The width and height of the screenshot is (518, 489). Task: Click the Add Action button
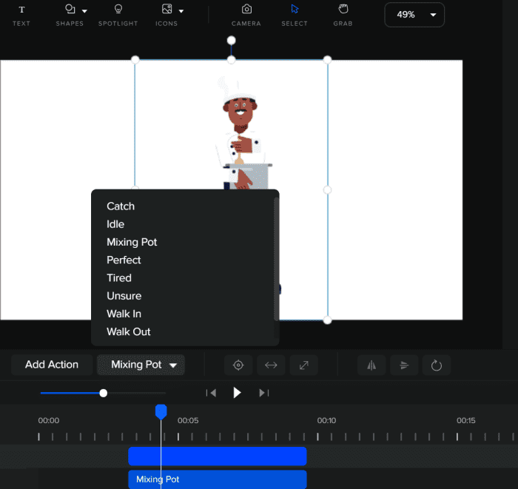[52, 365]
